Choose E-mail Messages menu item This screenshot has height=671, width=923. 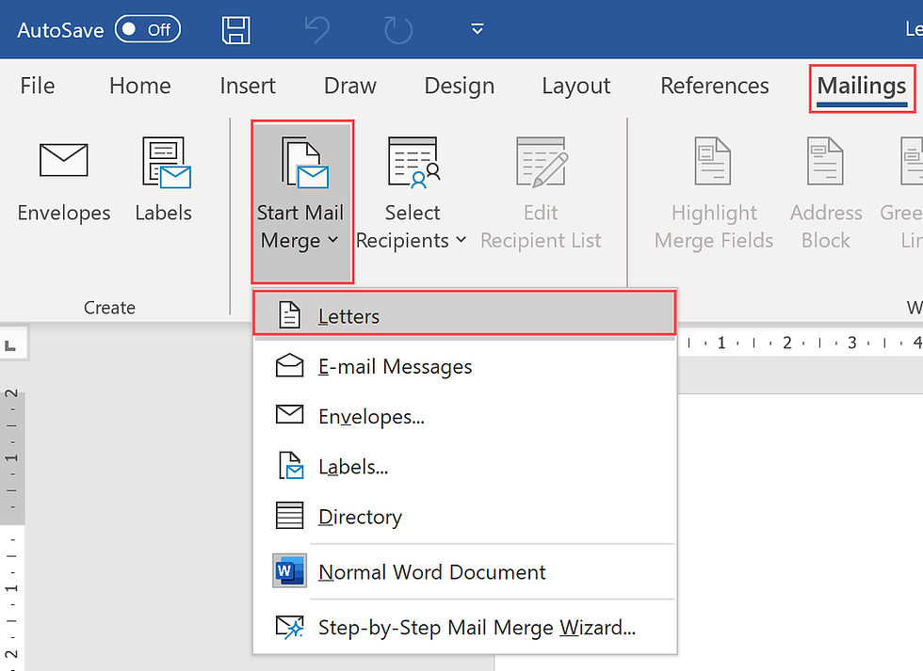pyautogui.click(x=464, y=366)
